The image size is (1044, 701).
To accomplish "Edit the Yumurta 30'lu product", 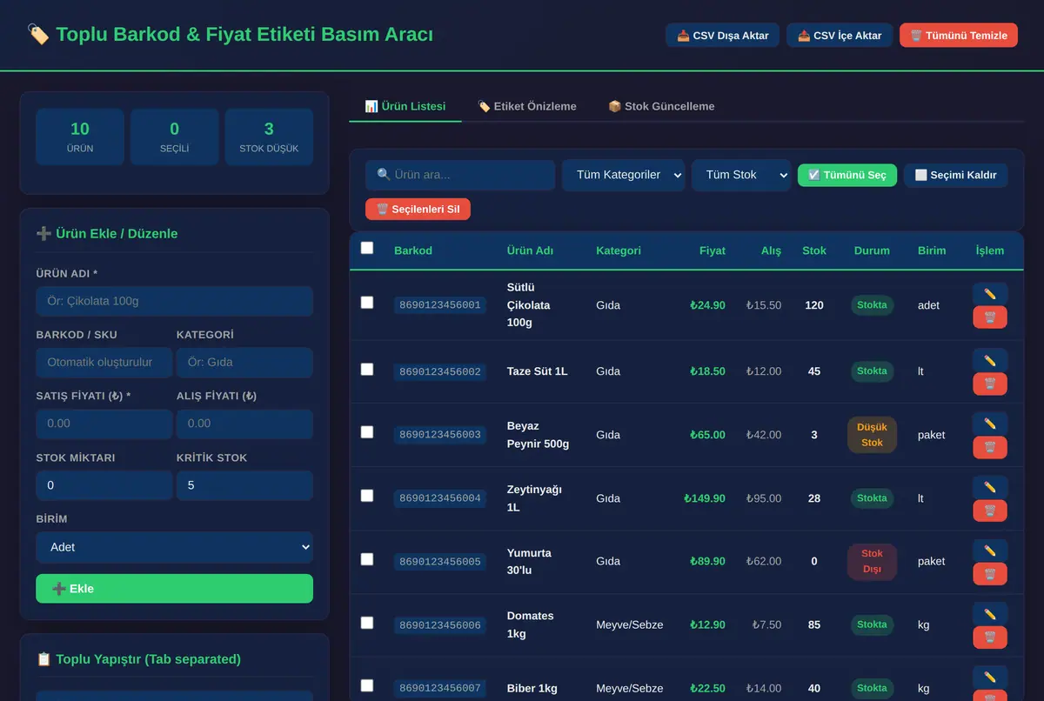I will point(989,551).
